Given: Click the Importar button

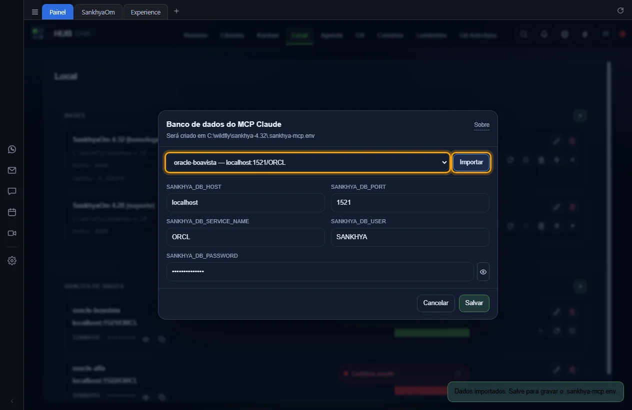Looking at the screenshot, I should (471, 162).
